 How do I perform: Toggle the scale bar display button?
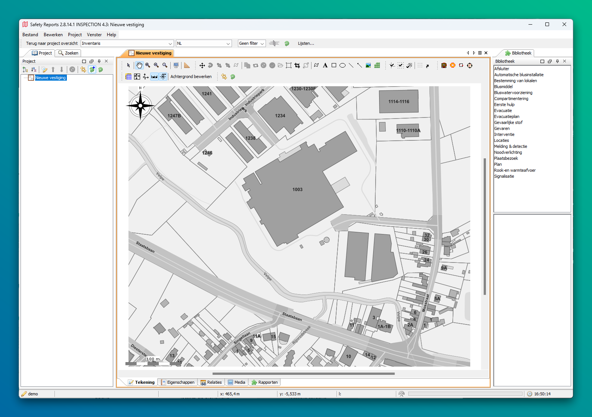(x=154, y=77)
